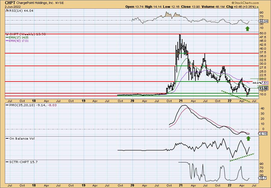Click the 0 level on the PMO axis
The image size is (271, 188).
263,129
